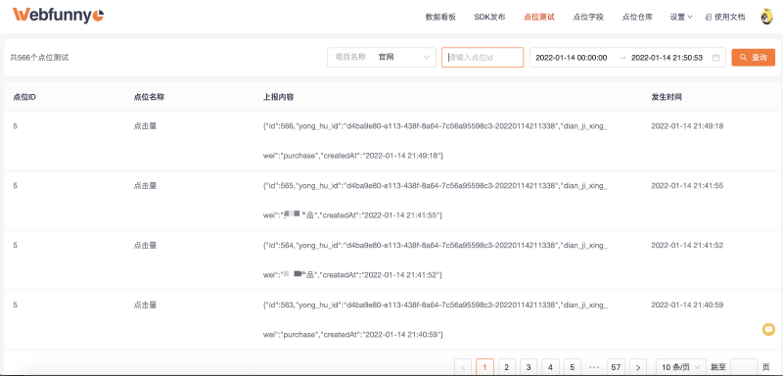
Task: Click the orange 查询 button
Action: 753,58
